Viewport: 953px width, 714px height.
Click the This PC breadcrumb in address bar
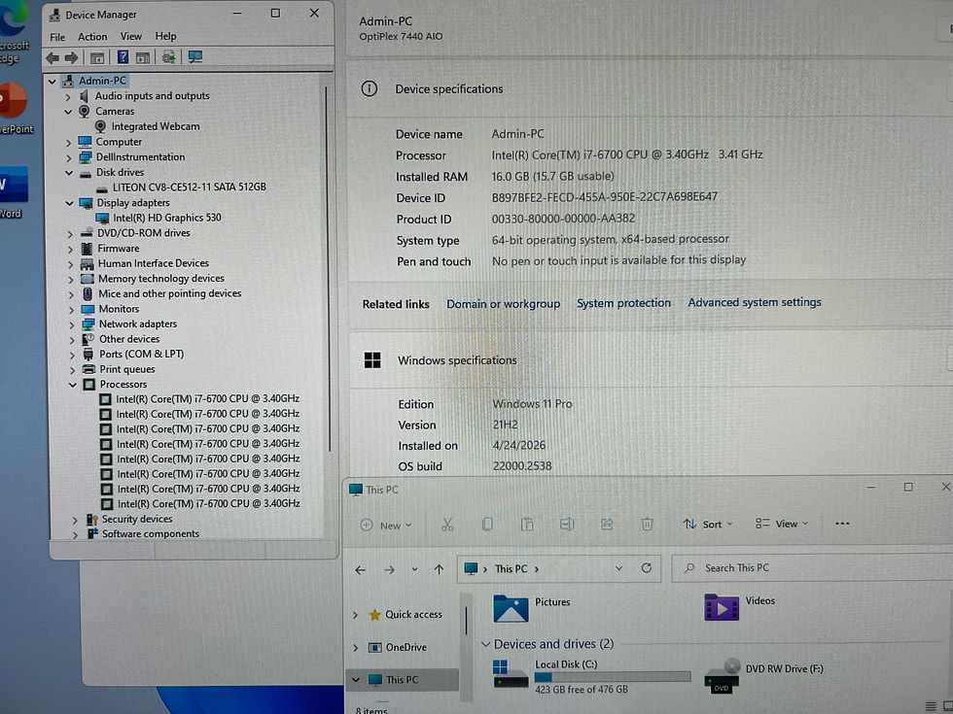tap(512, 569)
